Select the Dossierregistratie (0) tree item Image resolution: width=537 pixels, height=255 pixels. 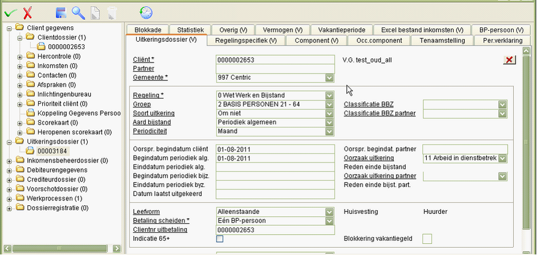click(58, 208)
